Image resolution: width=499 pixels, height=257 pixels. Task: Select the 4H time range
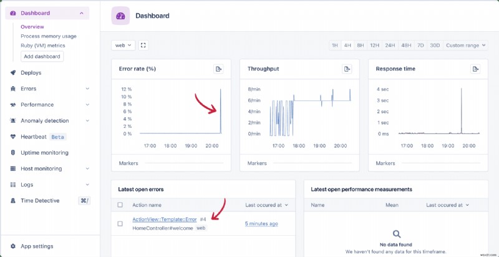tap(347, 45)
